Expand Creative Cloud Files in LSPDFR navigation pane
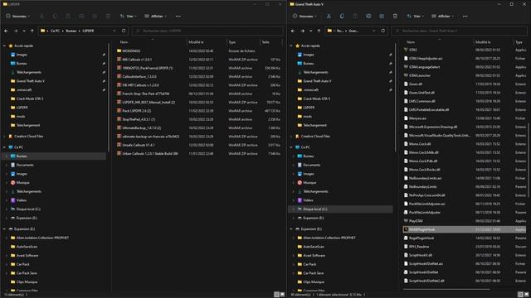The height and width of the screenshot is (298, 531). 4,137
